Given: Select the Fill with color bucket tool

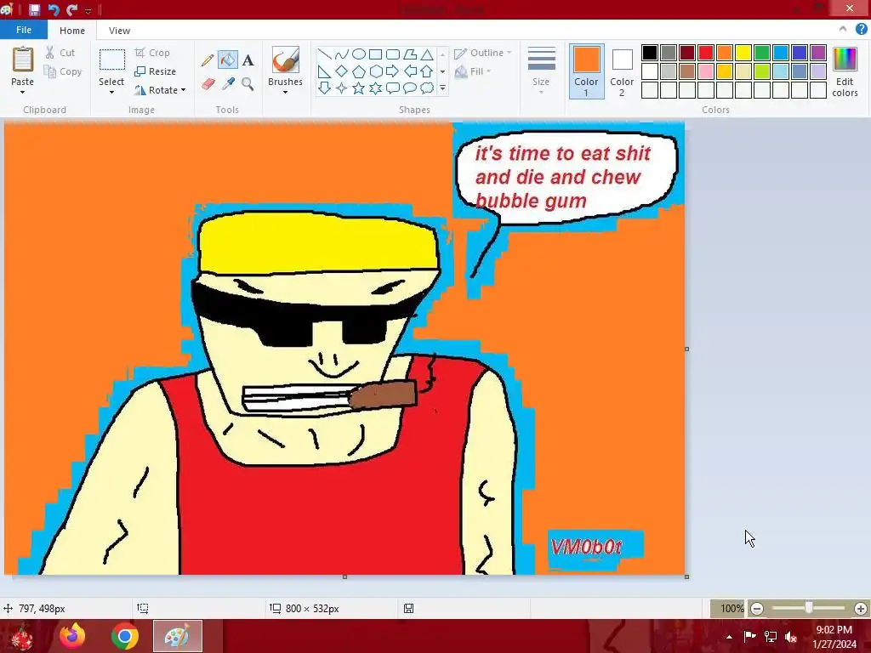Looking at the screenshot, I should click(x=228, y=60).
